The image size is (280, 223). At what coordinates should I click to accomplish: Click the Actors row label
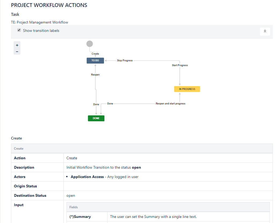coord(20,177)
